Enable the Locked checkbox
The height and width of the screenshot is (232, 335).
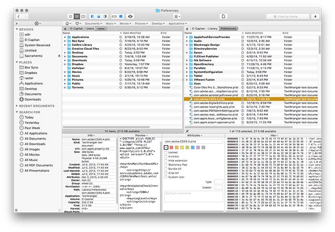click(x=166, y=152)
